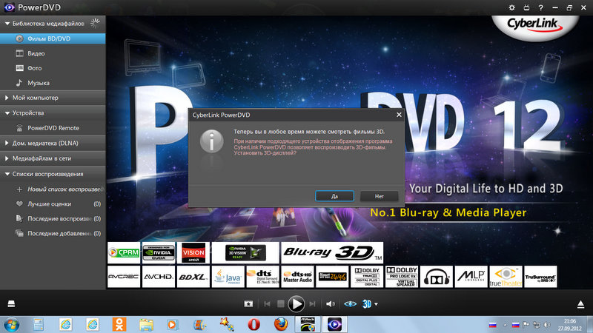Open Firefox from taskbar

[x=281, y=324]
